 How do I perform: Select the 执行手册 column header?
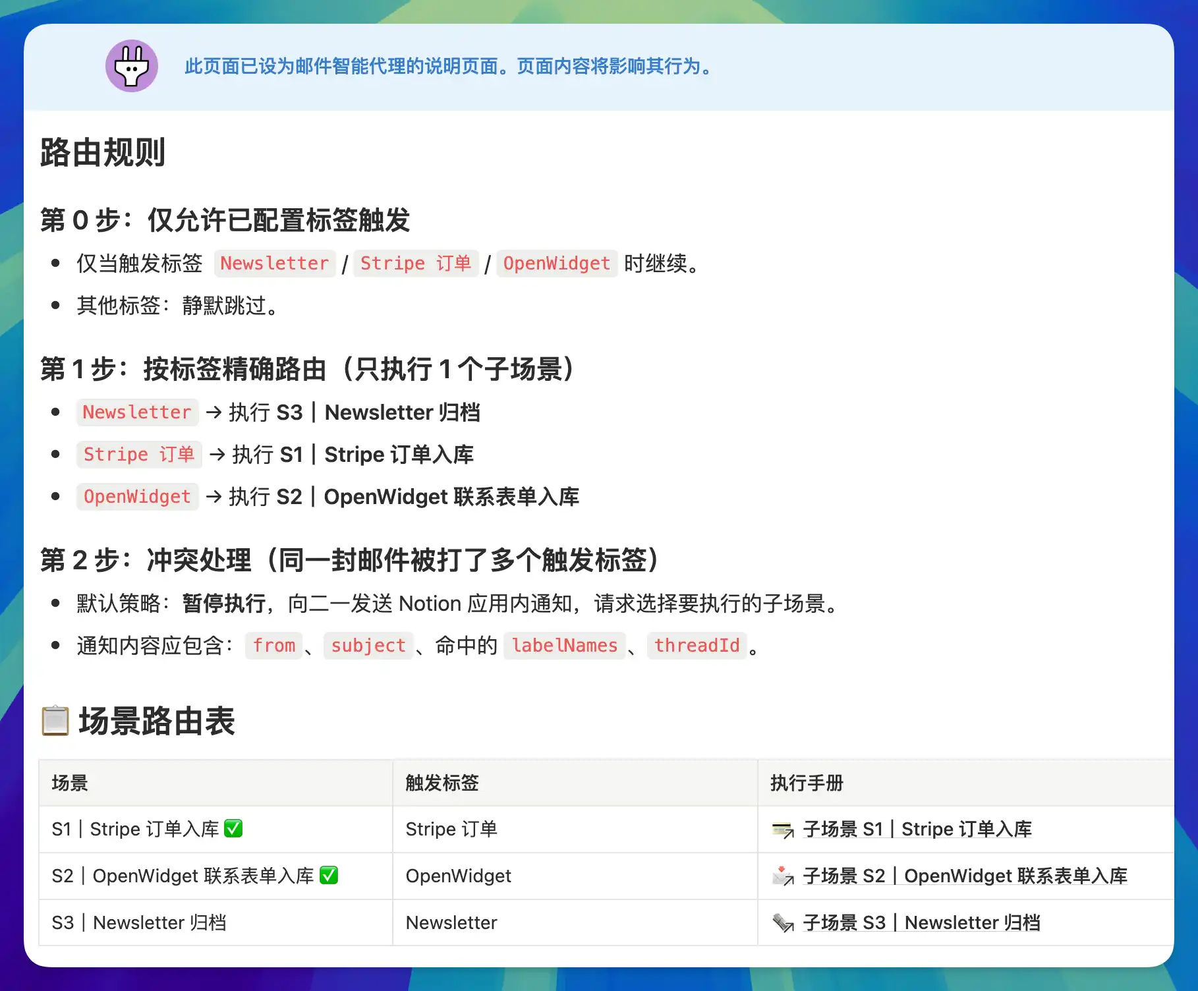click(807, 783)
